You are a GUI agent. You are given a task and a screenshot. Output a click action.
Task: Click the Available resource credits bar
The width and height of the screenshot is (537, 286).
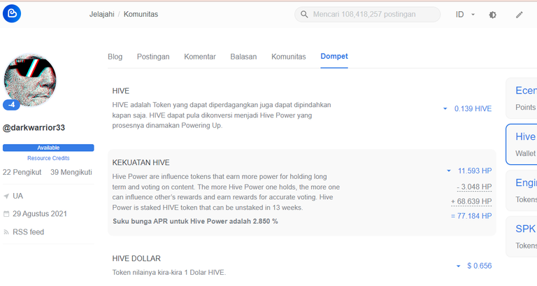coord(48,148)
